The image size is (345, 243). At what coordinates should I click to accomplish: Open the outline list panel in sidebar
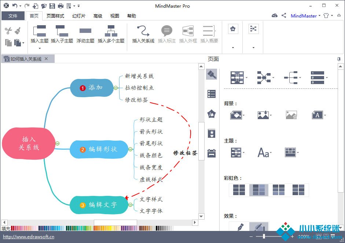(x=212, y=94)
